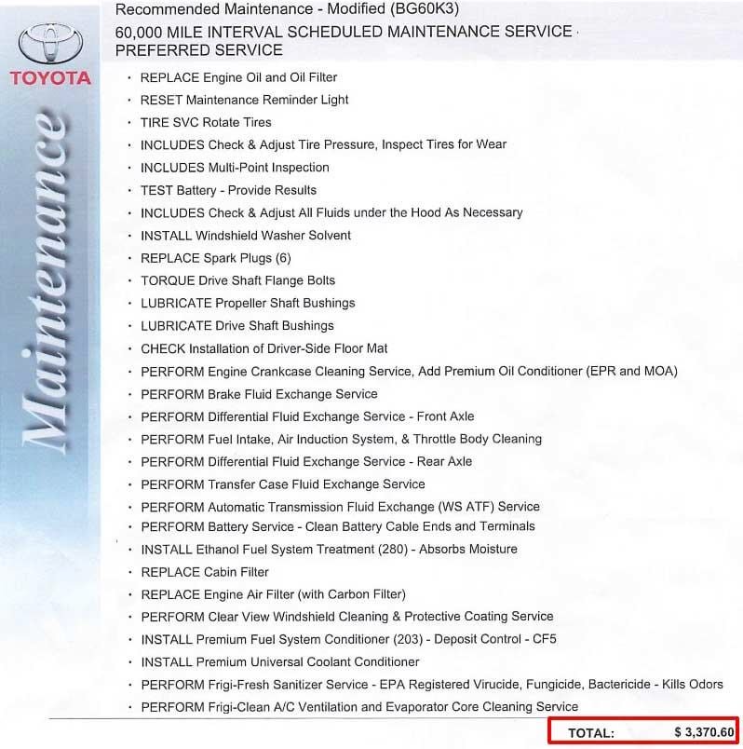The image size is (743, 749).
Task: Click 'Differential Fluid Exchange Service - Rear Axle'
Action: 340,462
